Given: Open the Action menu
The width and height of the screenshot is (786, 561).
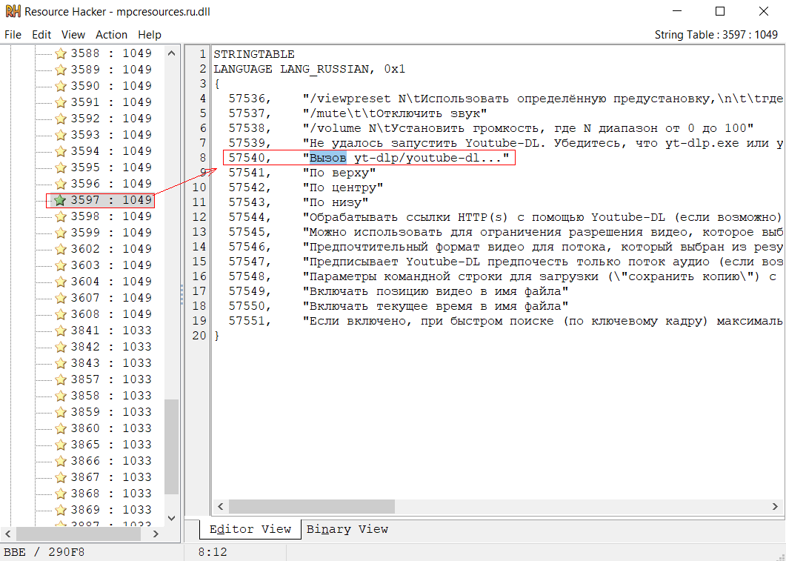Looking at the screenshot, I should (x=111, y=35).
